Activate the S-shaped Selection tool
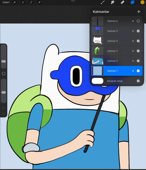Viewport: 146px width, 170px height. pos(31,2)
